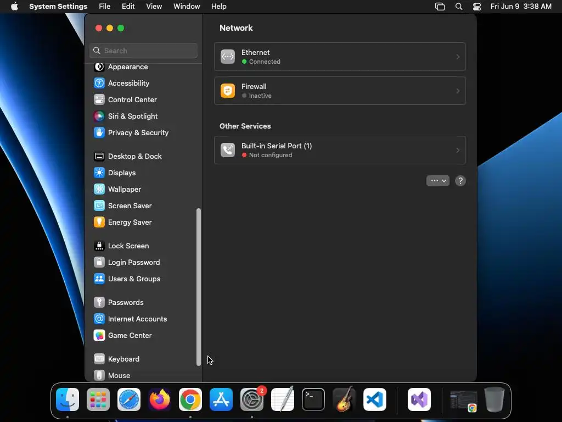This screenshot has width=562, height=422.
Task: Open Safari from the Dock
Action: tap(129, 399)
